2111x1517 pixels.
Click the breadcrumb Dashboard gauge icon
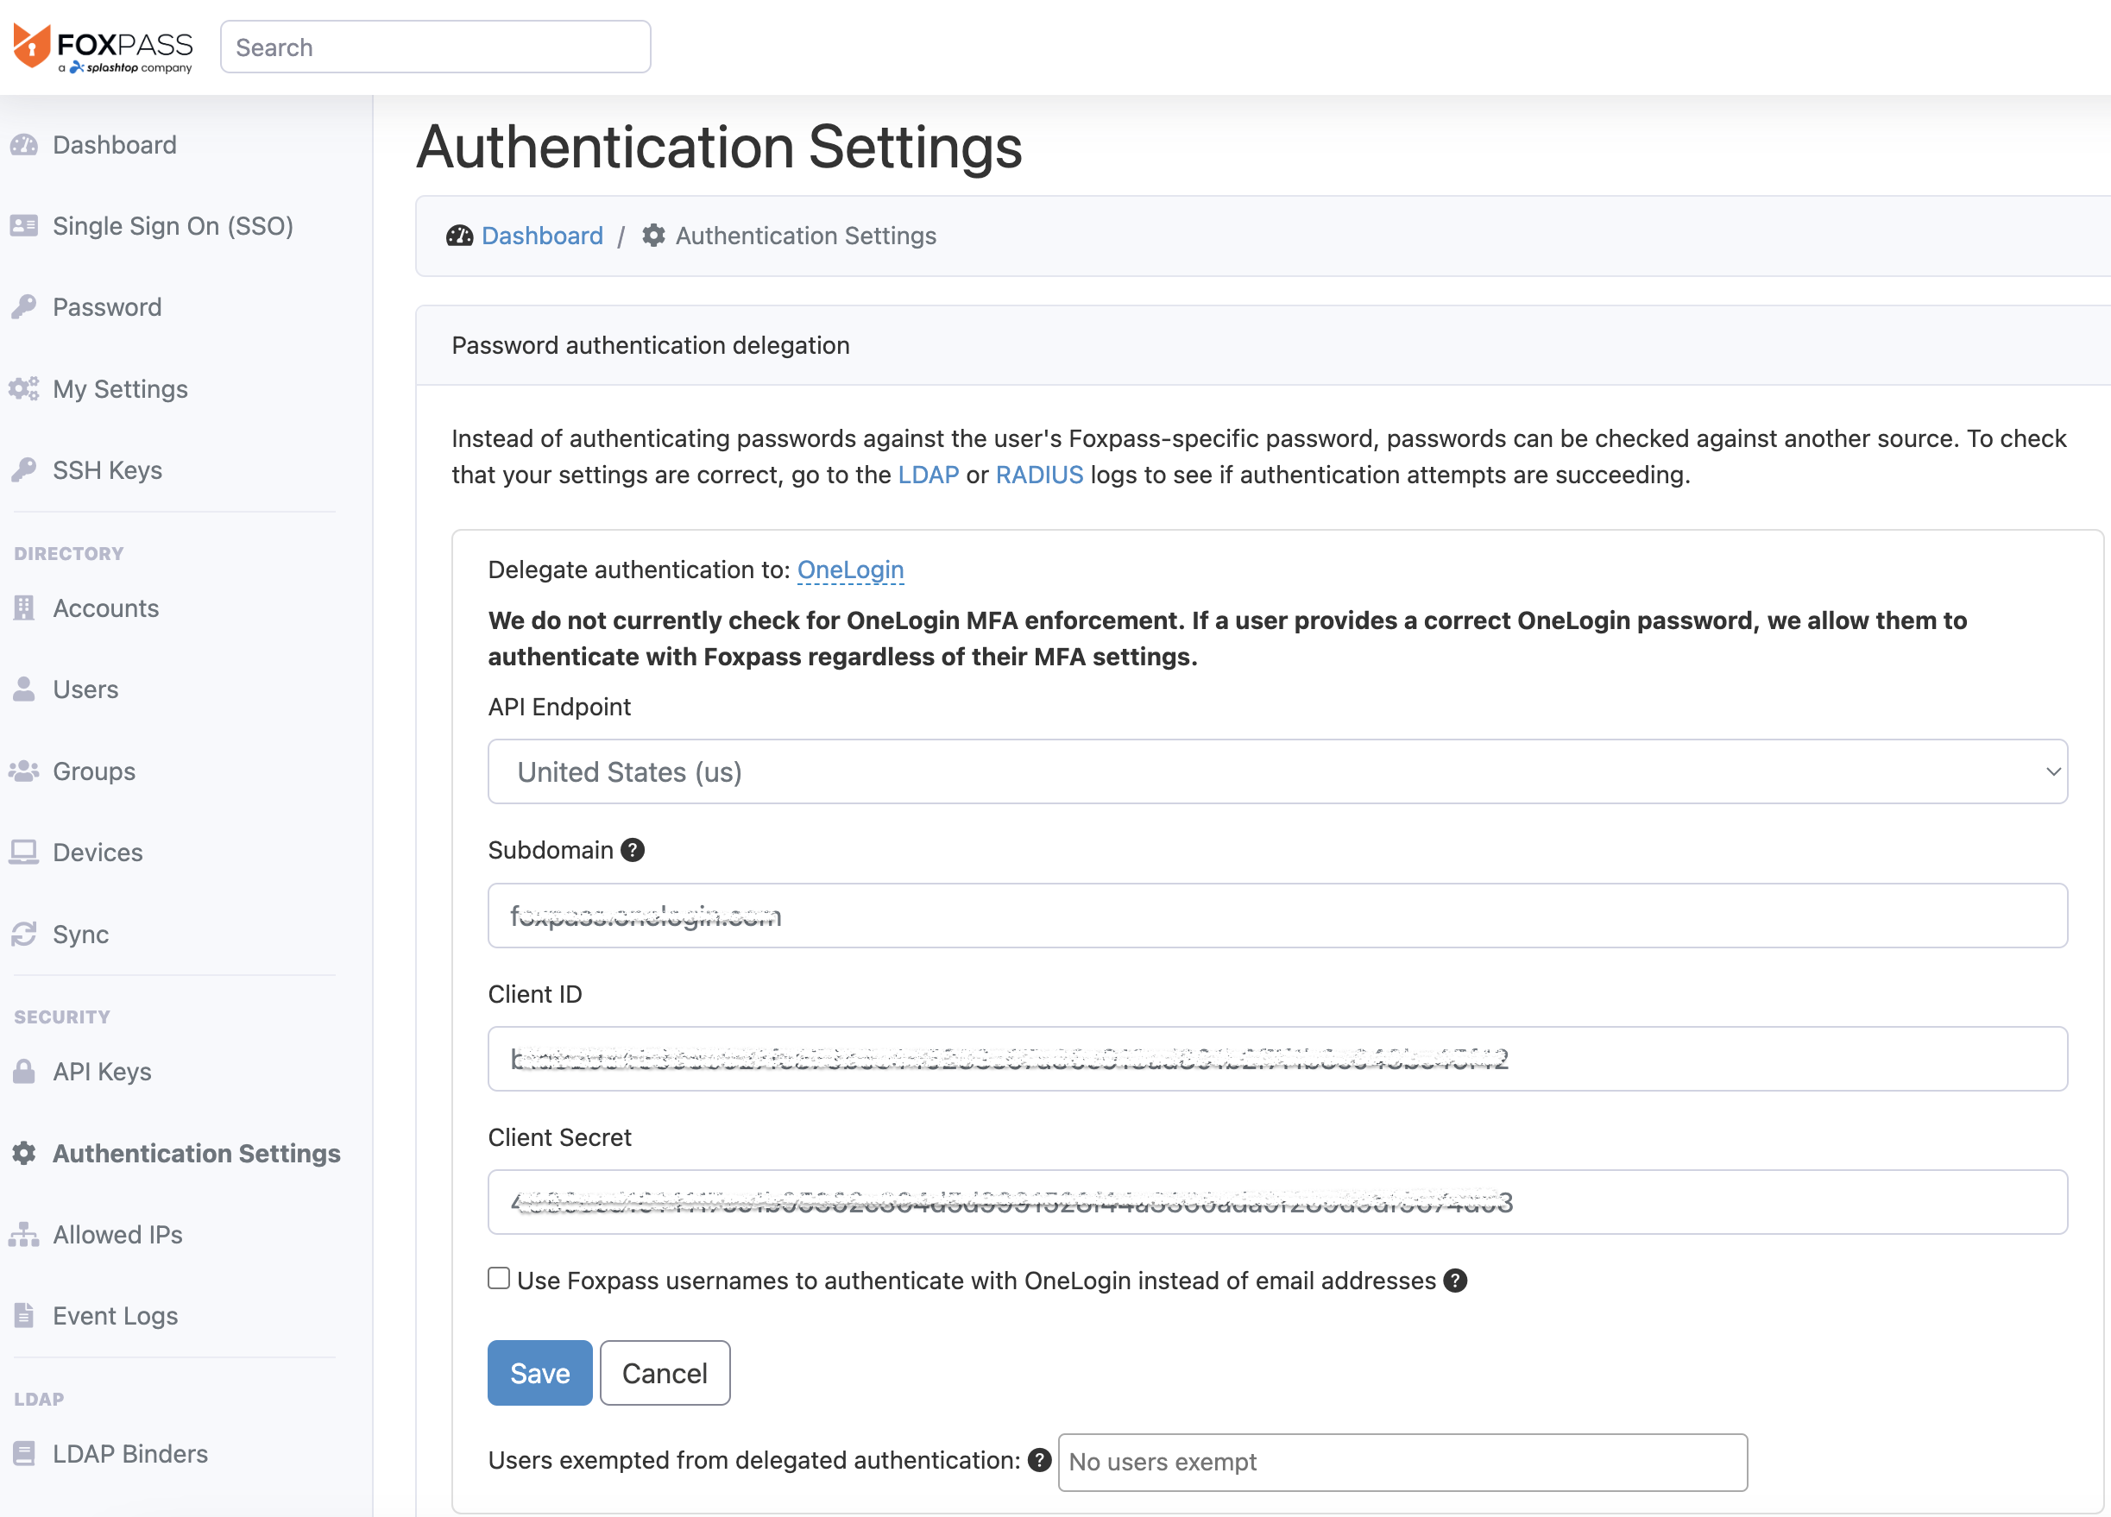[x=460, y=236]
